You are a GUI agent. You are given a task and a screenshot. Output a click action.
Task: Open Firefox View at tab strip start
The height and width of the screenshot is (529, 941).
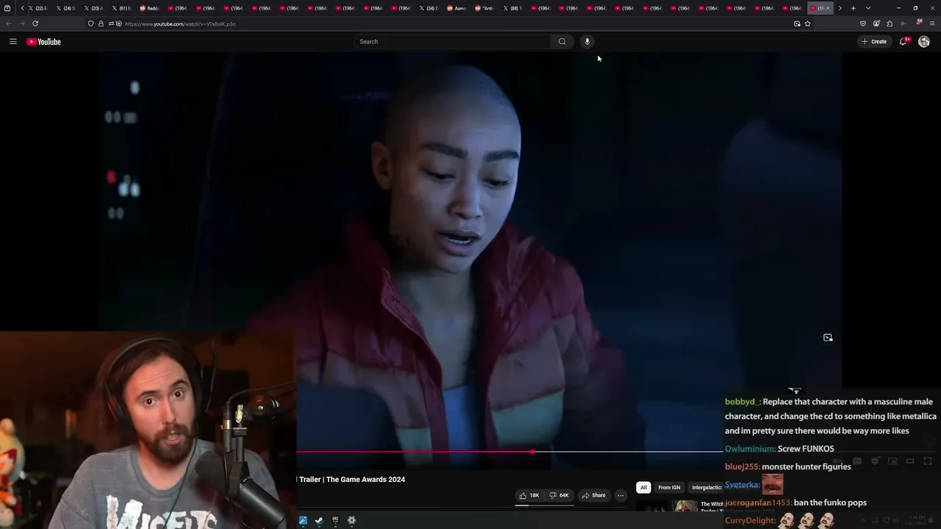[7, 8]
